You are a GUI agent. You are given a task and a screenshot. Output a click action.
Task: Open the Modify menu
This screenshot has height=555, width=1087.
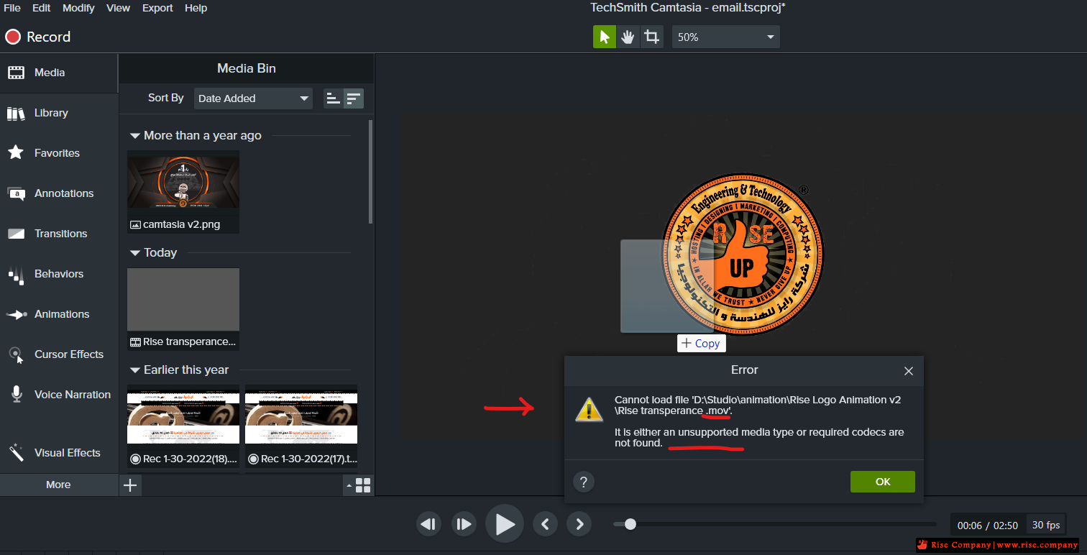pos(78,8)
